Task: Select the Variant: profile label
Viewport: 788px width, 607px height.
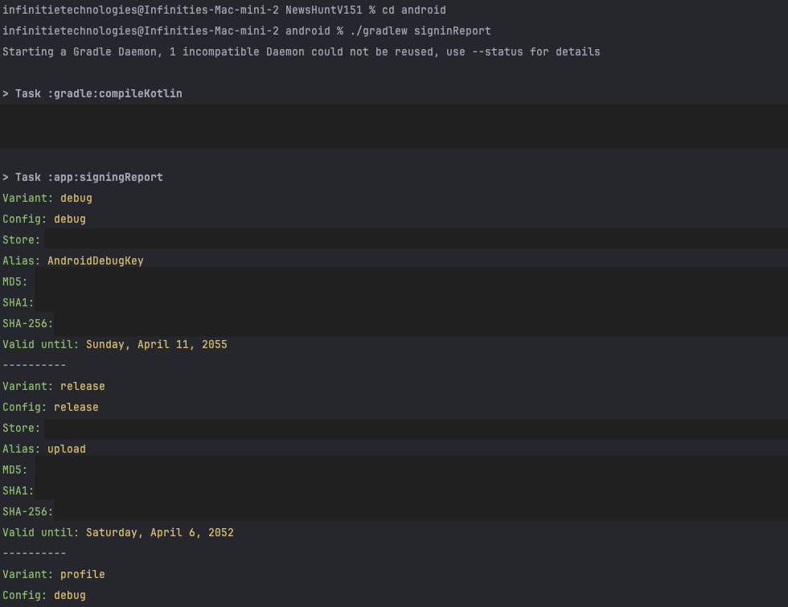Action: pos(51,574)
